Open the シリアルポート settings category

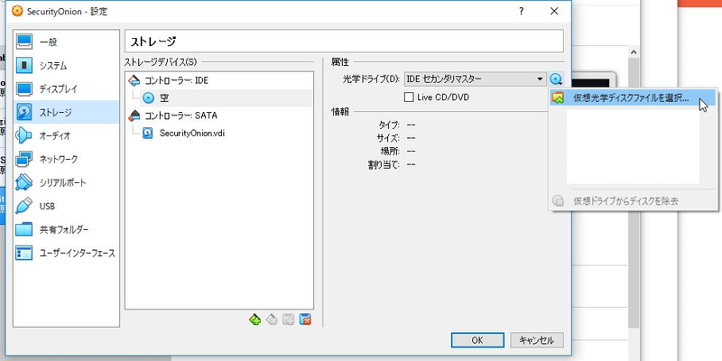click(66, 183)
